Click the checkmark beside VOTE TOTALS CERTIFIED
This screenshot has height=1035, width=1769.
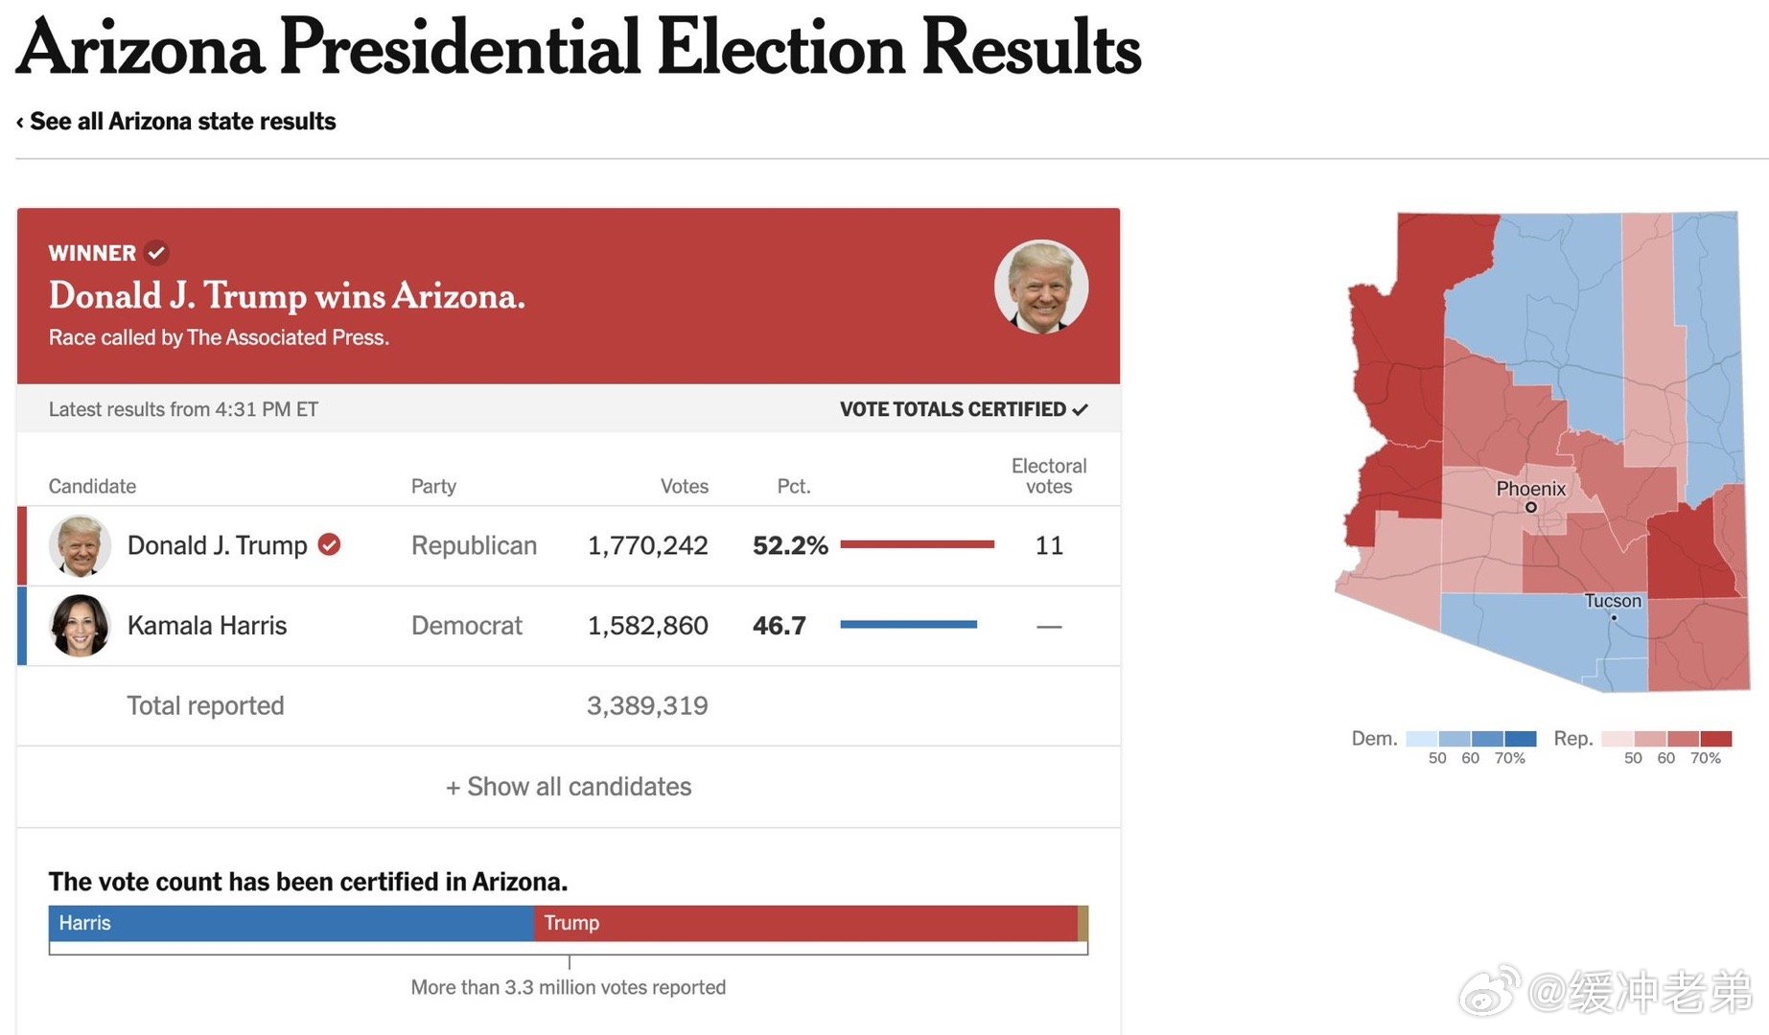[x=1081, y=409]
